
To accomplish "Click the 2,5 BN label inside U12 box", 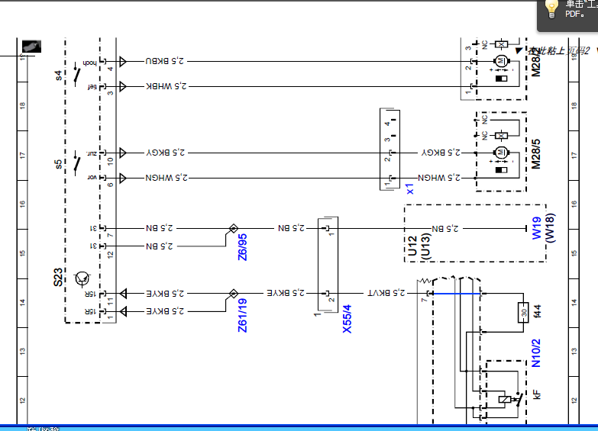I will coord(445,229).
